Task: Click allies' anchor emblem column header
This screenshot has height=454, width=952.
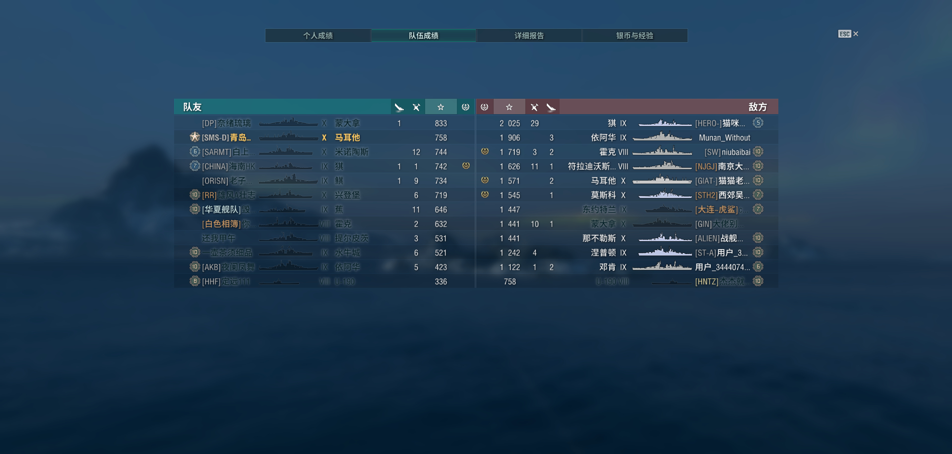Action: coord(465,107)
